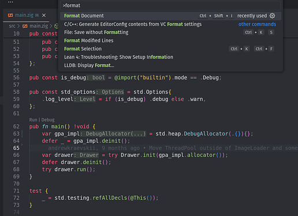Click the gear icon beside recently used
Image resolution: width=298 pixels, height=216 pixels.
(272, 16)
